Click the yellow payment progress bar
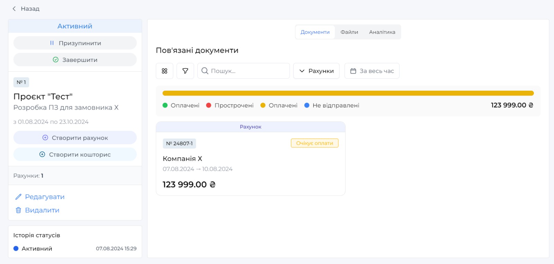The height and width of the screenshot is (264, 554). 348,93
